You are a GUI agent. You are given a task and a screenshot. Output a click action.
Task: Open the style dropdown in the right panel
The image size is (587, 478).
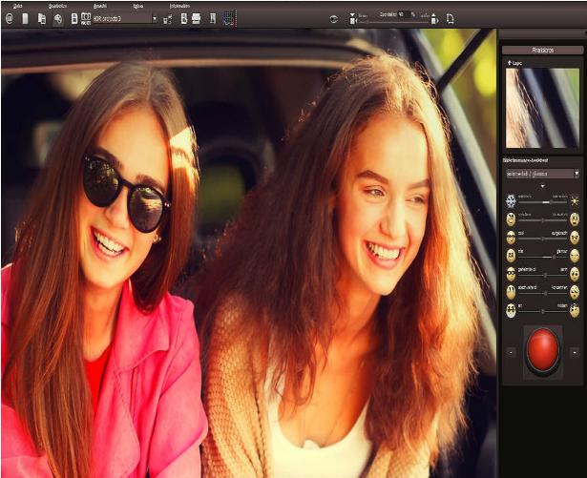542,174
